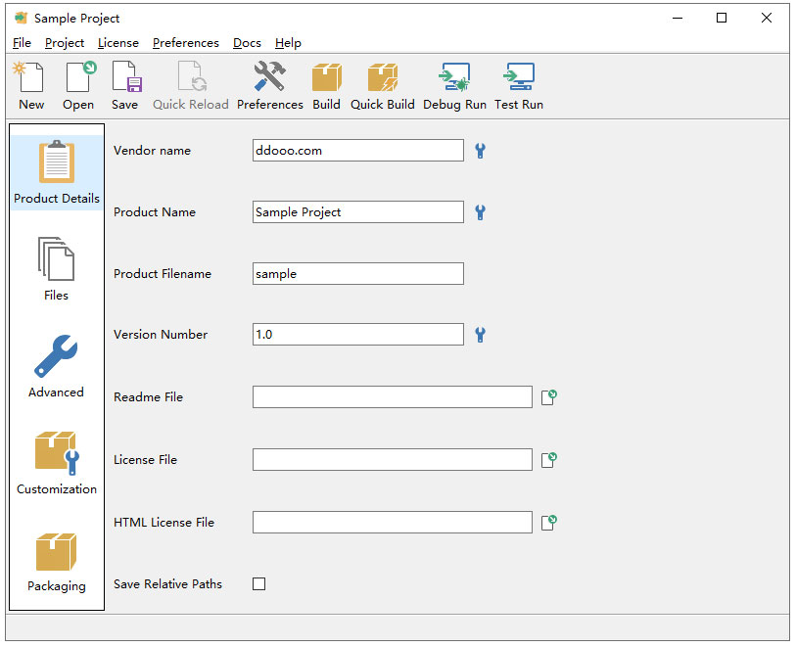Click the wrench icon beside Version Number
796x647 pixels.
click(x=480, y=335)
